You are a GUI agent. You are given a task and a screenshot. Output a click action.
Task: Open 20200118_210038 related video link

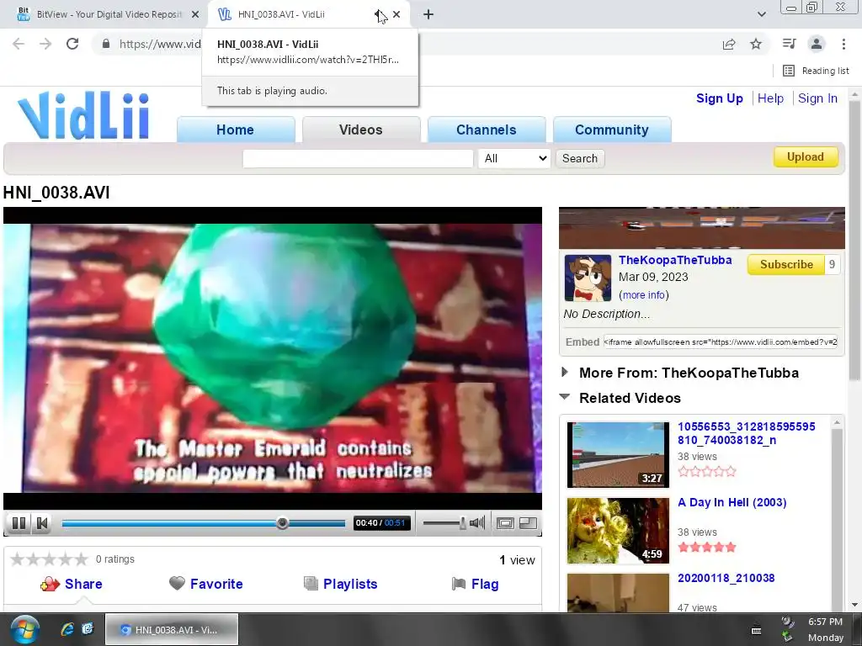tap(726, 578)
